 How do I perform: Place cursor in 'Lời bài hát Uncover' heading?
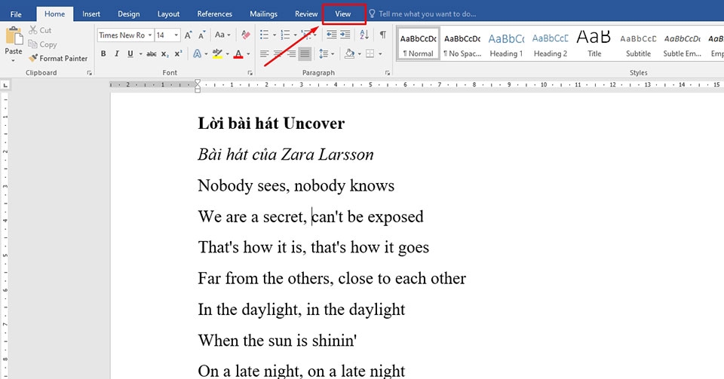pyautogui.click(x=271, y=124)
